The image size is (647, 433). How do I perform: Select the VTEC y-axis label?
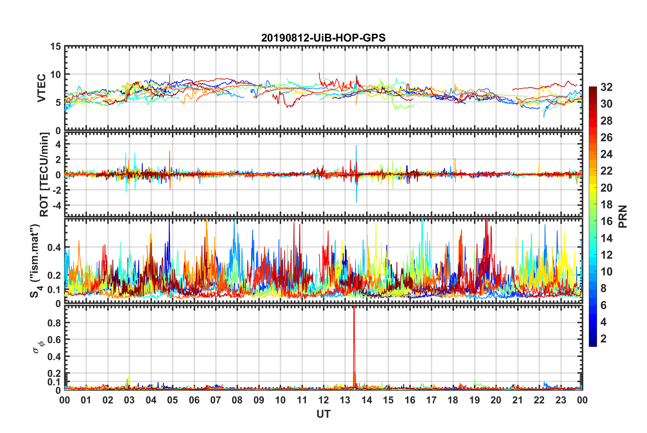coord(42,88)
